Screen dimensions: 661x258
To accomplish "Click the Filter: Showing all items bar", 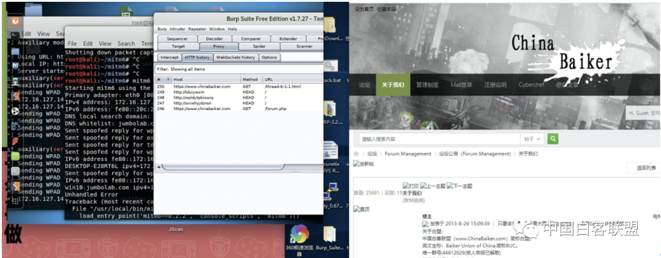I will (x=239, y=69).
